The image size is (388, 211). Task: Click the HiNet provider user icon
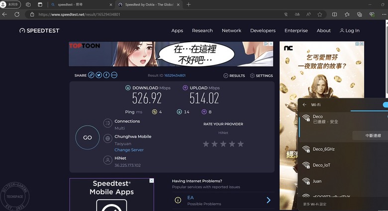click(x=107, y=160)
